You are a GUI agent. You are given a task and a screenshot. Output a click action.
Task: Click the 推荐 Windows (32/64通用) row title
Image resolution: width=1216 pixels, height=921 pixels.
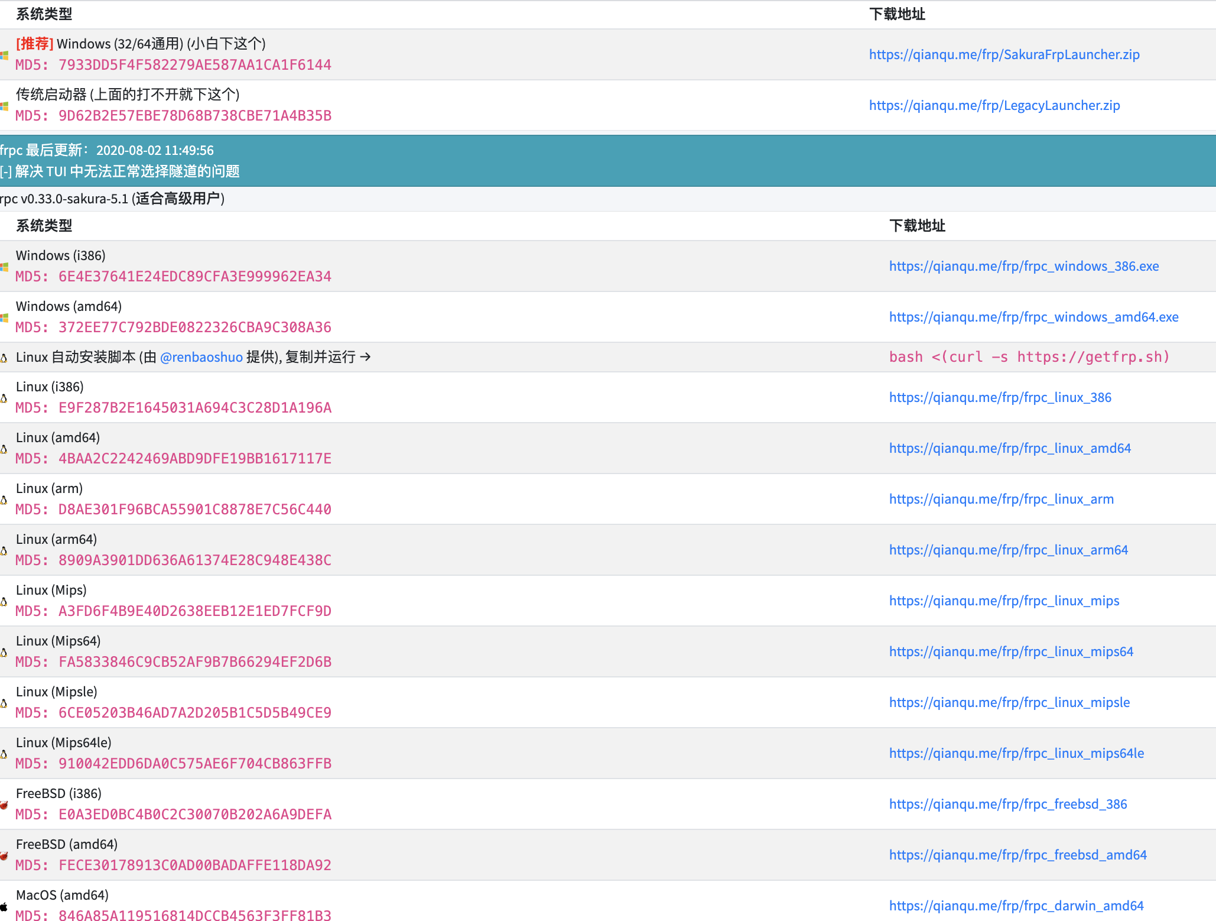point(141,44)
